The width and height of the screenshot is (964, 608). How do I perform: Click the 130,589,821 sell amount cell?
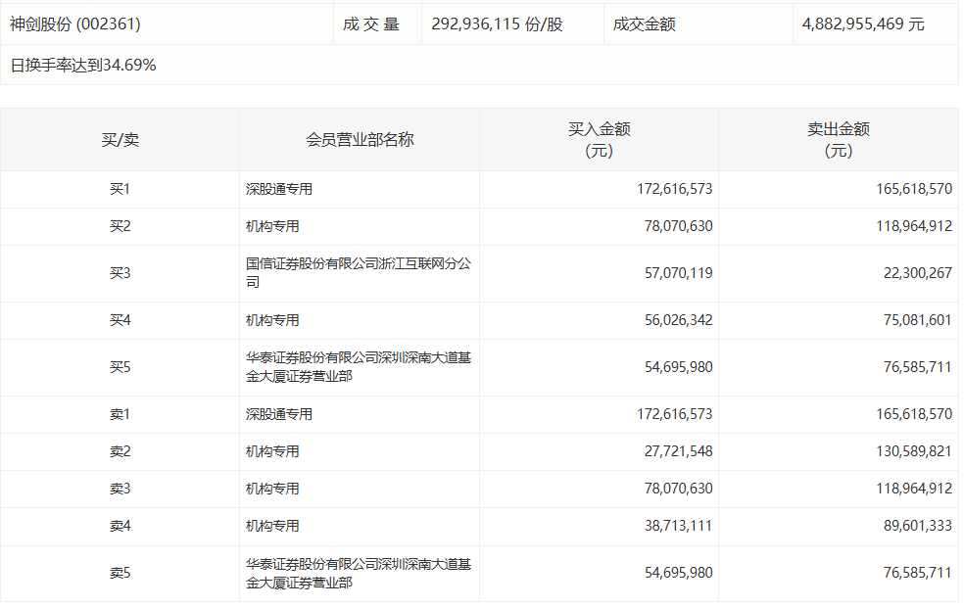(x=913, y=452)
